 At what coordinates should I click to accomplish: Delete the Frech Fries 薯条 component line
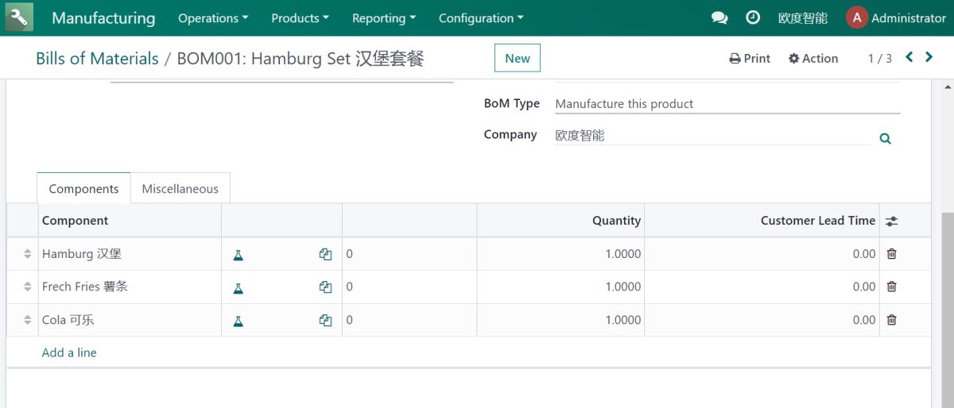[891, 287]
